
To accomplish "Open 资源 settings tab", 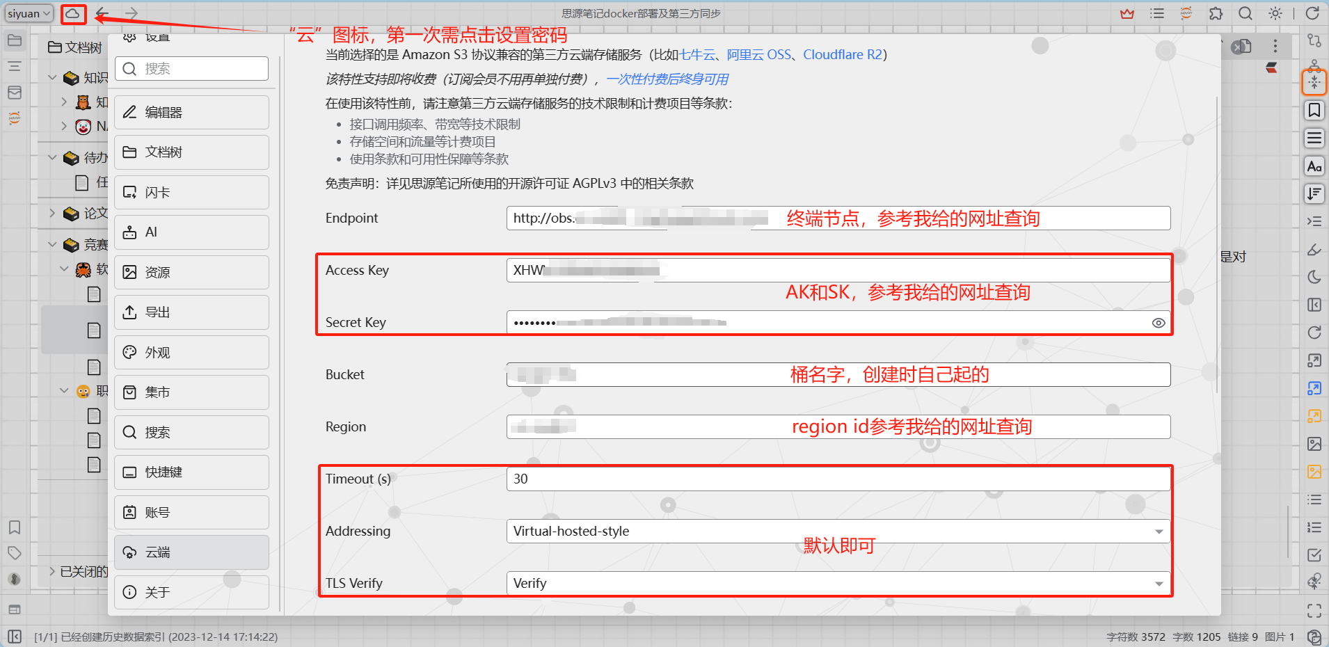I will pos(192,273).
